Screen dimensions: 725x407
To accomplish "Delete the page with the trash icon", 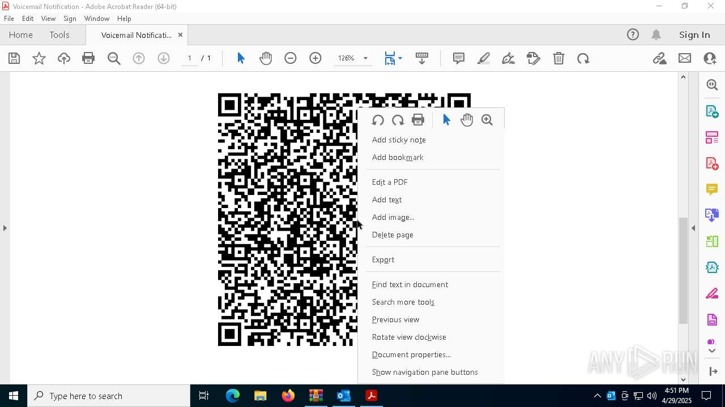I will click(558, 58).
